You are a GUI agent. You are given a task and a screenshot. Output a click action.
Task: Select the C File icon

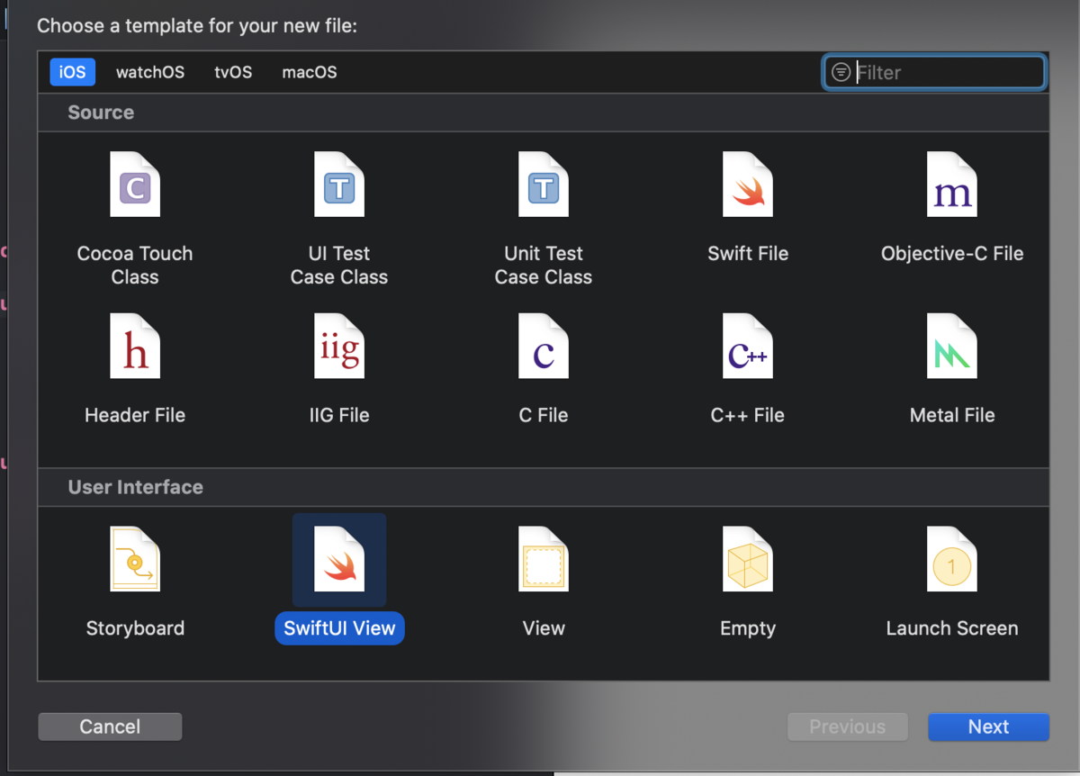coord(544,346)
